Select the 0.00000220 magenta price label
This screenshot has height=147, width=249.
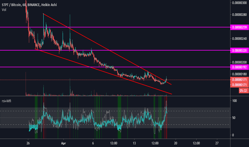click(x=239, y=50)
